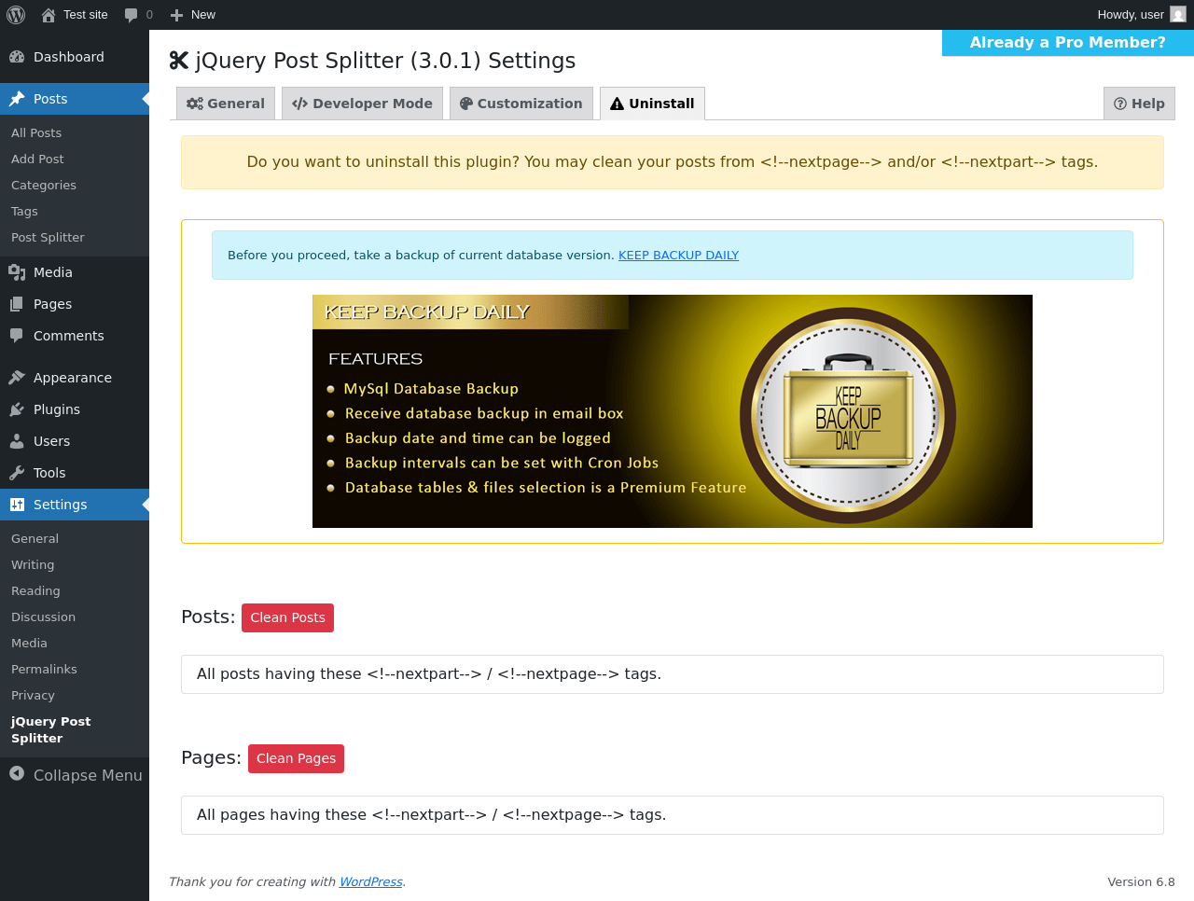The width and height of the screenshot is (1194, 901).
Task: Open the user avatar in the top bar
Action: [1178, 15]
